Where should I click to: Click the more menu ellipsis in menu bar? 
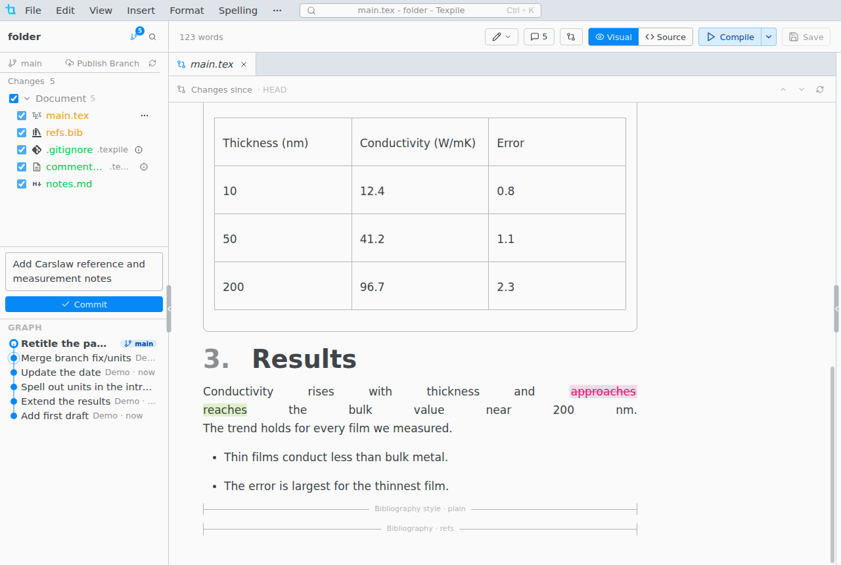pyautogui.click(x=277, y=11)
